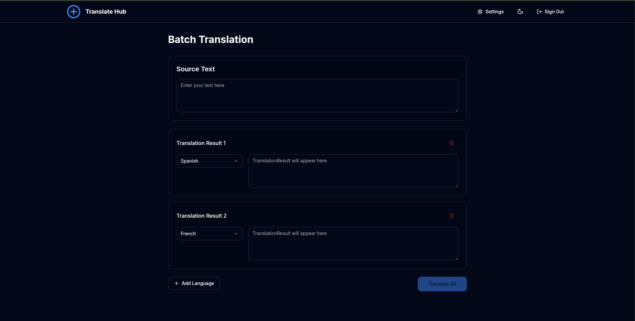Click the Spanish translation result textarea
Viewport: 635px width, 321px height.
coord(353,171)
